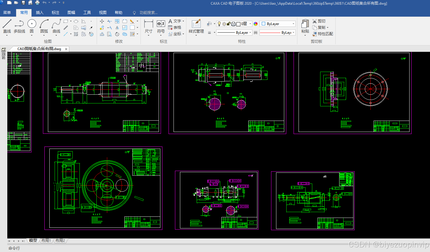The width and height of the screenshot is (430, 252).
Task: Expand the 尺寸 dropdown arrow
Action: click(148, 35)
